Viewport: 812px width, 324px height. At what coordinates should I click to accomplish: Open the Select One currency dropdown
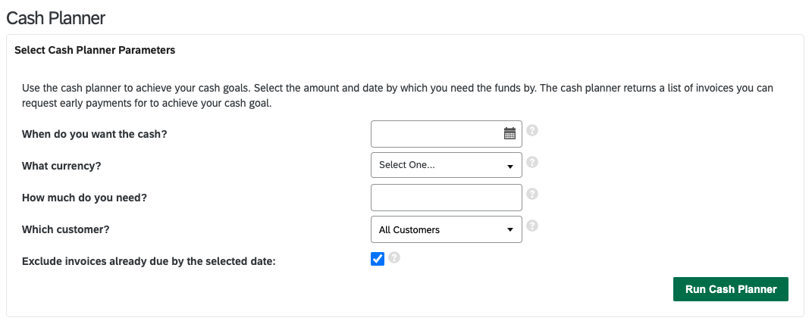tap(447, 165)
